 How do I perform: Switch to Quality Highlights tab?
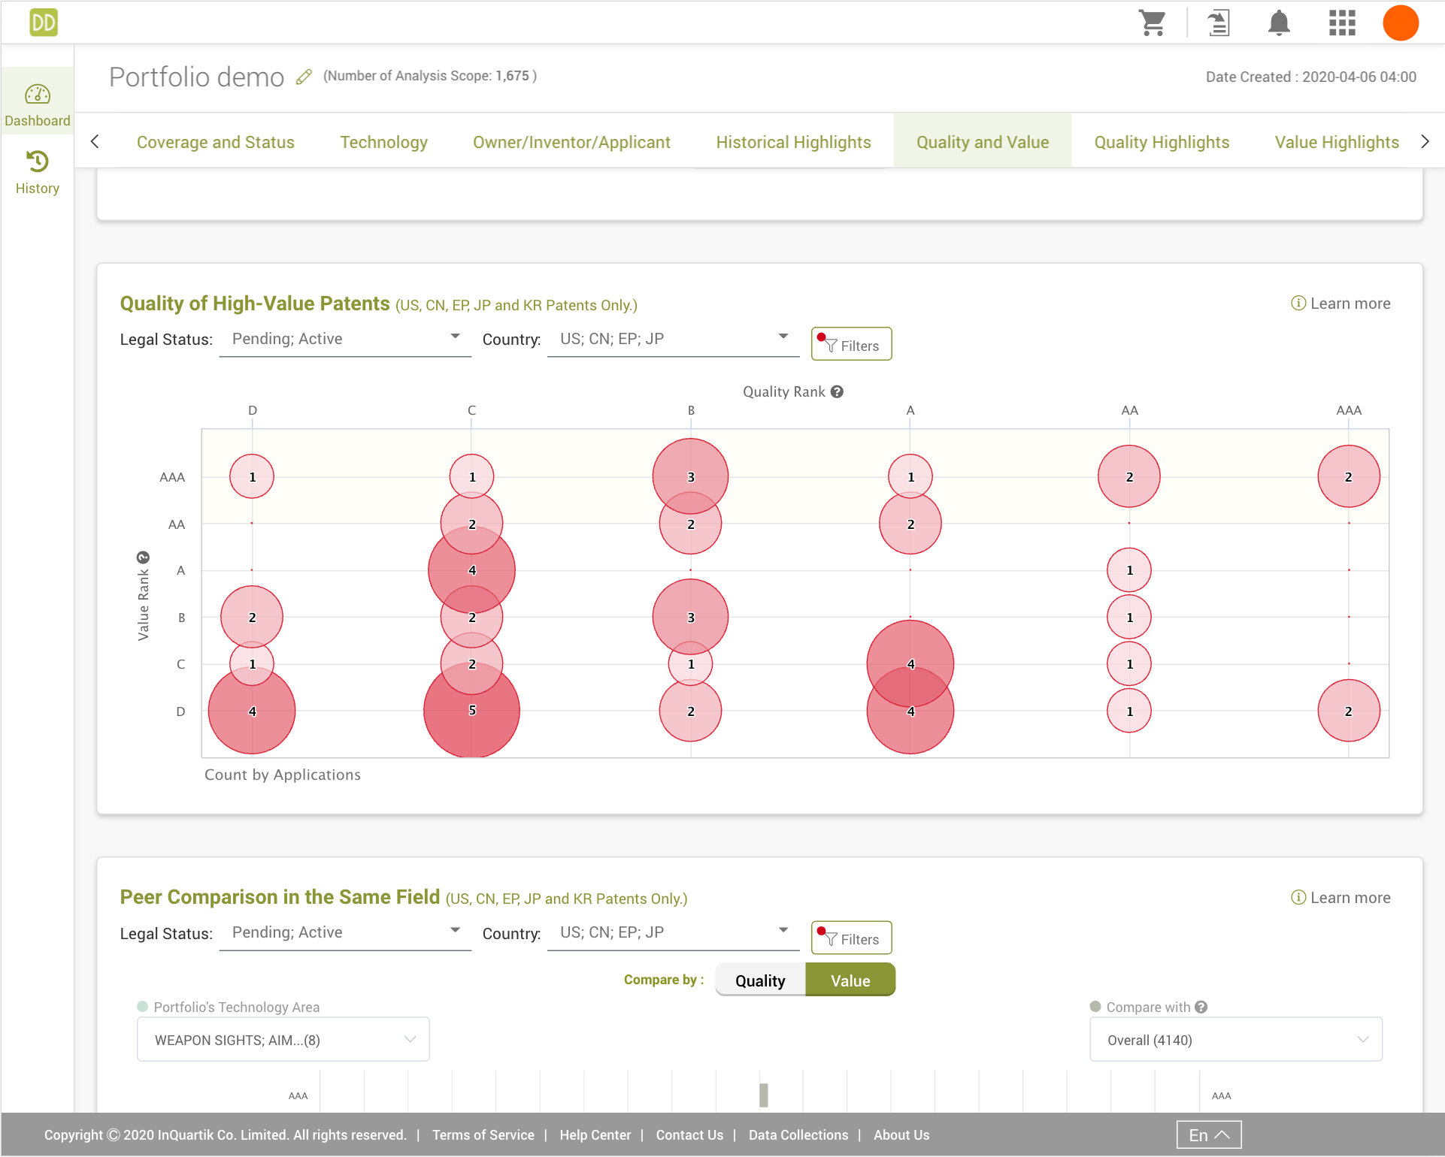(1162, 142)
